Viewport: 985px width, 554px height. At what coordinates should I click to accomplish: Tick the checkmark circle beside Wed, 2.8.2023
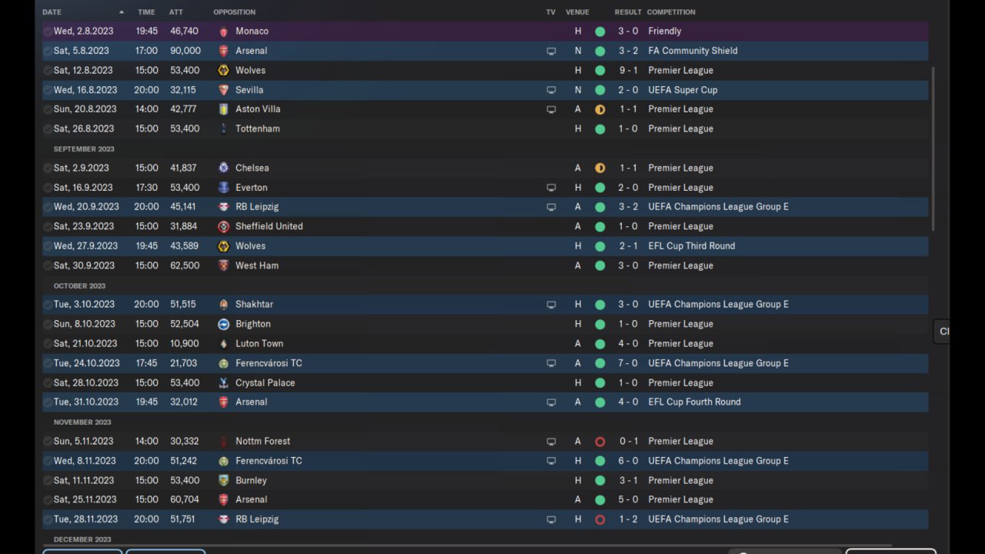point(48,32)
